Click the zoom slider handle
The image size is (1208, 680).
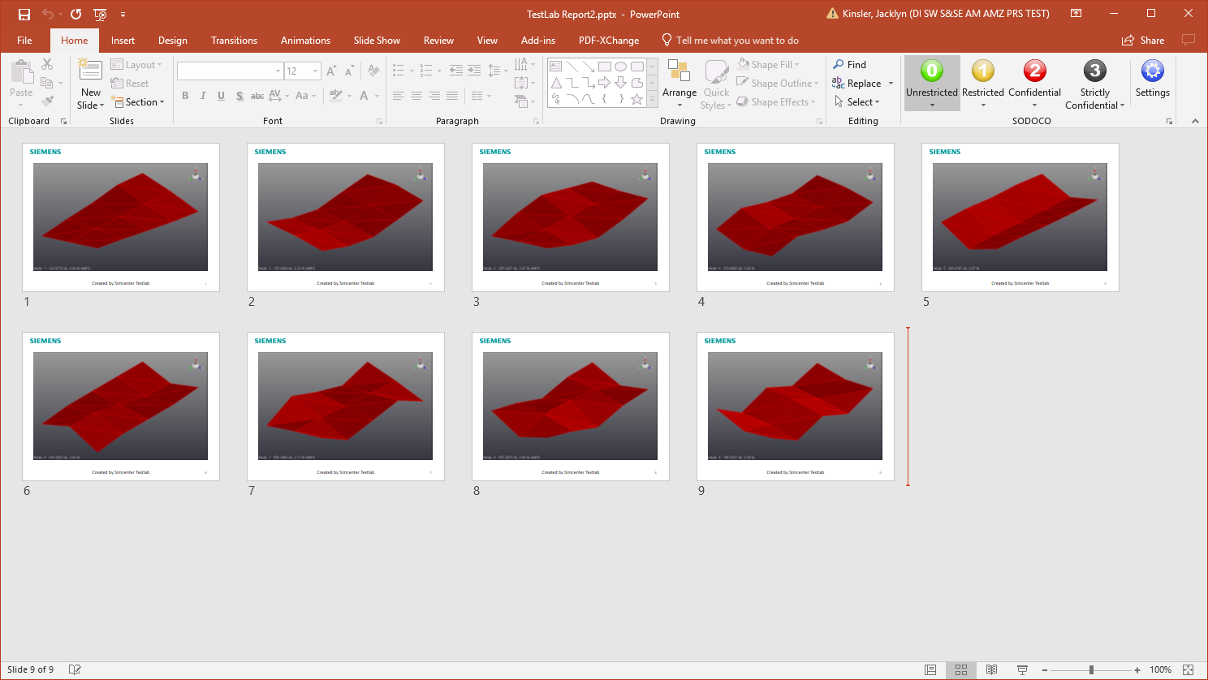(1091, 669)
